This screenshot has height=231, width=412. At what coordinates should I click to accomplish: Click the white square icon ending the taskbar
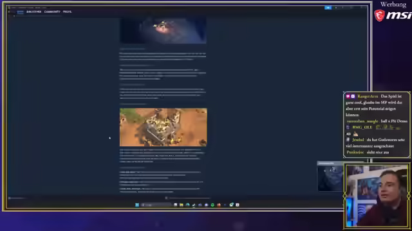point(238,205)
